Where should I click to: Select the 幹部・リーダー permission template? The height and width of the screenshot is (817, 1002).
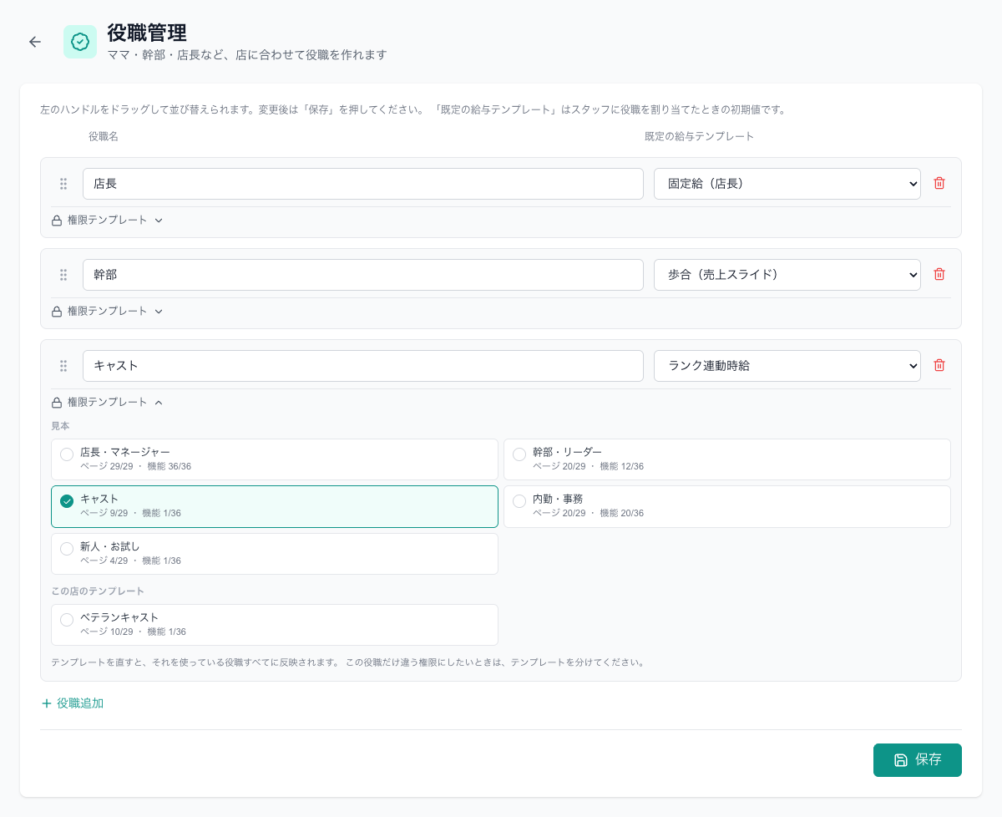tap(727, 459)
